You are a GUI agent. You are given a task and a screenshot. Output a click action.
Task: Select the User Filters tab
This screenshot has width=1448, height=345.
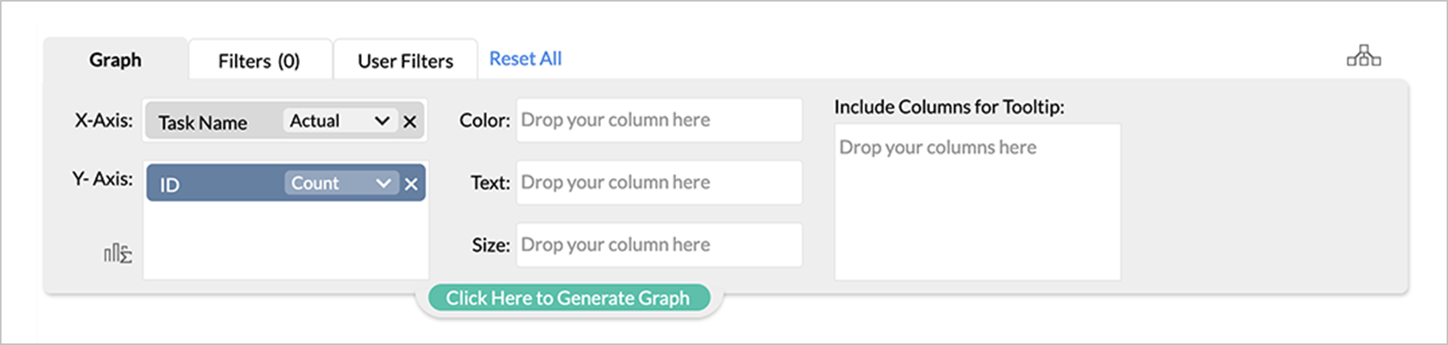tap(405, 61)
